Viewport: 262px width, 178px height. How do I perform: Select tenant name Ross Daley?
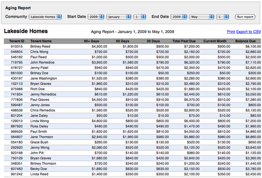(39, 126)
